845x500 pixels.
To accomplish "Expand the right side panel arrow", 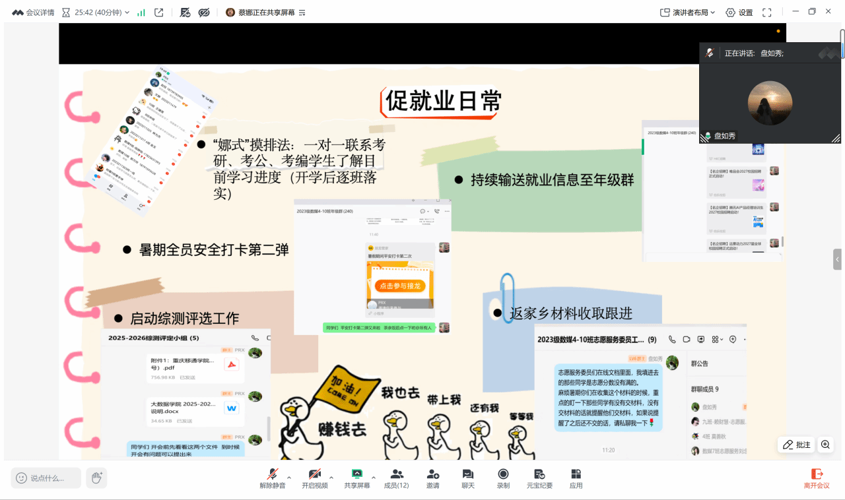I will 837,259.
